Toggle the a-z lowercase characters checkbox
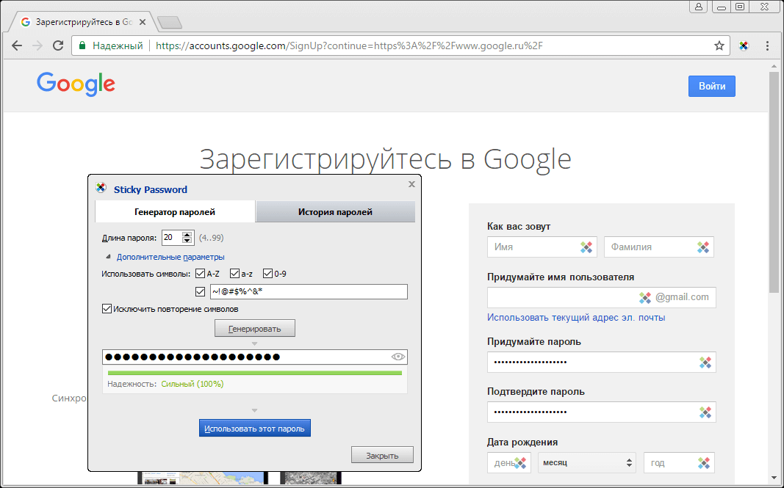This screenshot has width=784, height=488. (x=234, y=273)
